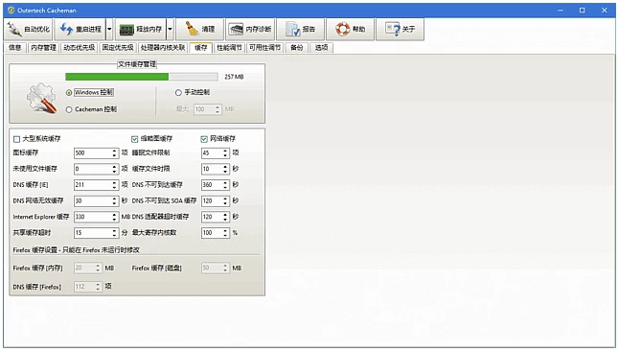Enable the 大型系统缓存 checkbox
The height and width of the screenshot is (351, 618).
pos(16,139)
